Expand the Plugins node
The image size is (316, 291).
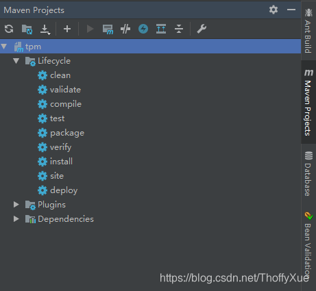[16, 205]
